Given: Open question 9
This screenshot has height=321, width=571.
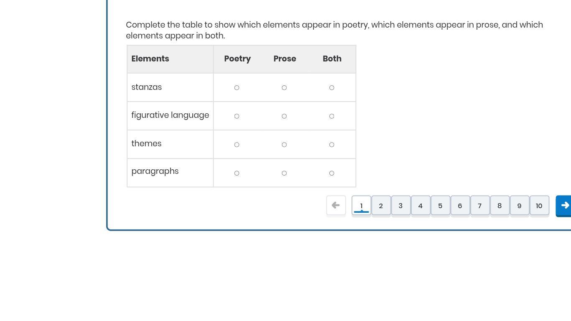Looking at the screenshot, I should tap(519, 206).
